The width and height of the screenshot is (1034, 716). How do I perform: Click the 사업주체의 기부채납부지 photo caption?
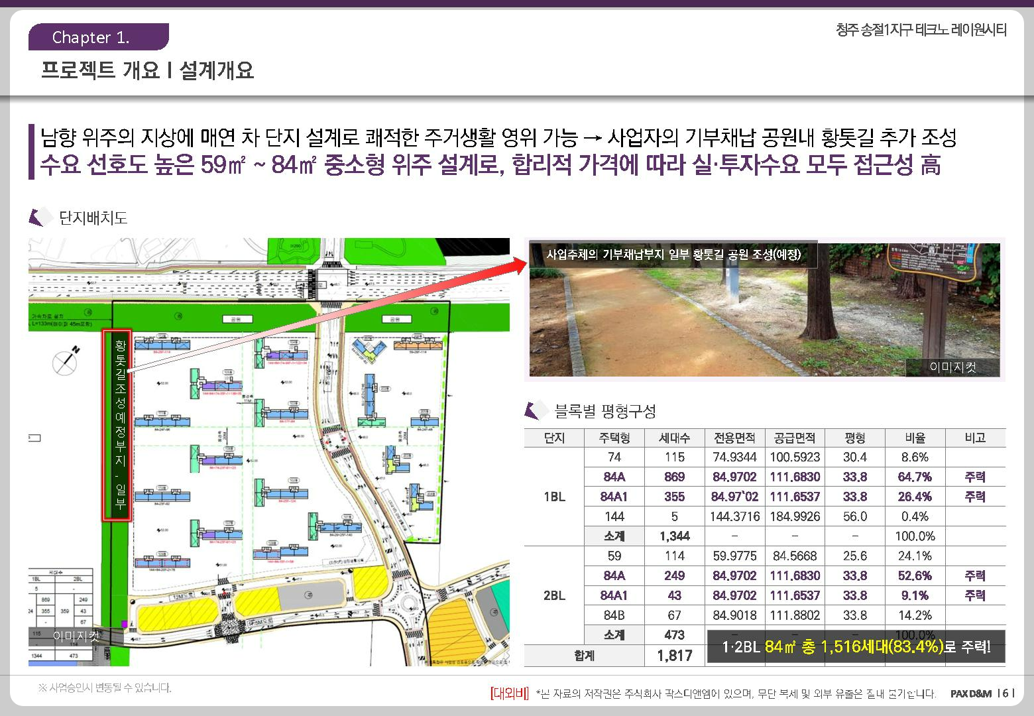click(x=673, y=255)
